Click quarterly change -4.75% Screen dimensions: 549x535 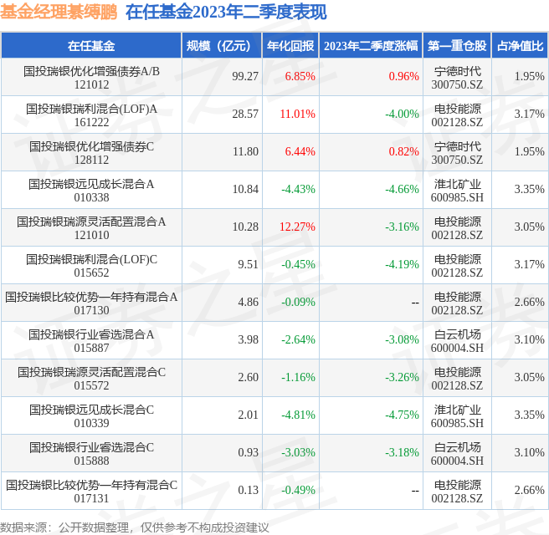(402, 415)
